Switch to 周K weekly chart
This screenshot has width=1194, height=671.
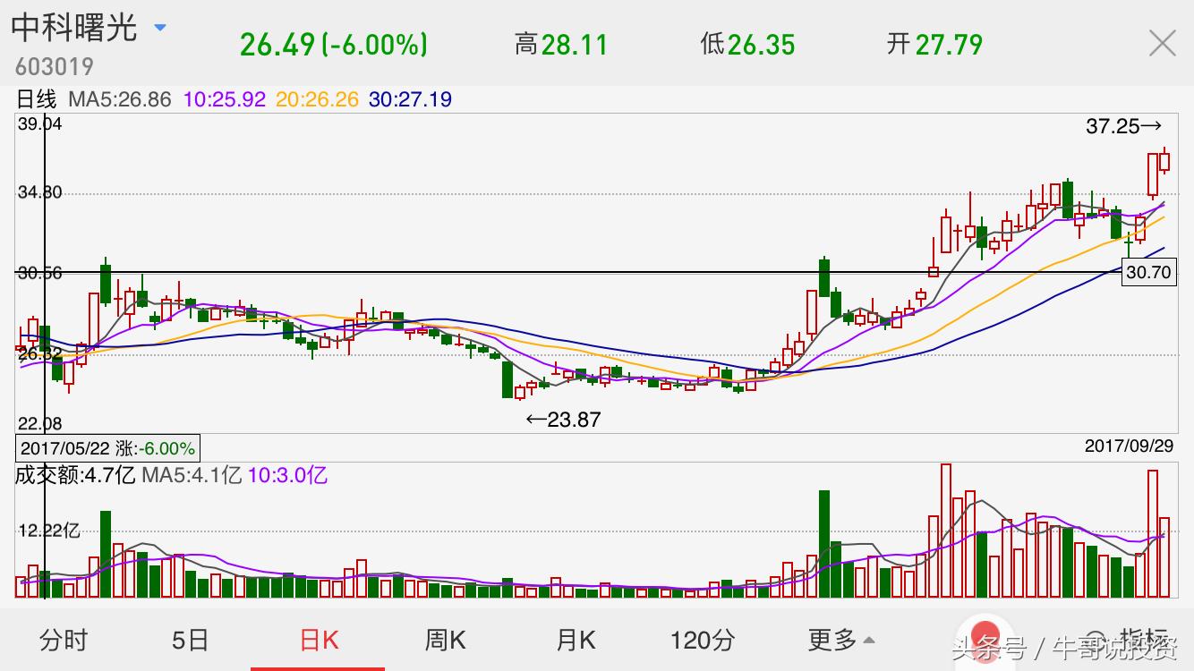pyautogui.click(x=445, y=640)
